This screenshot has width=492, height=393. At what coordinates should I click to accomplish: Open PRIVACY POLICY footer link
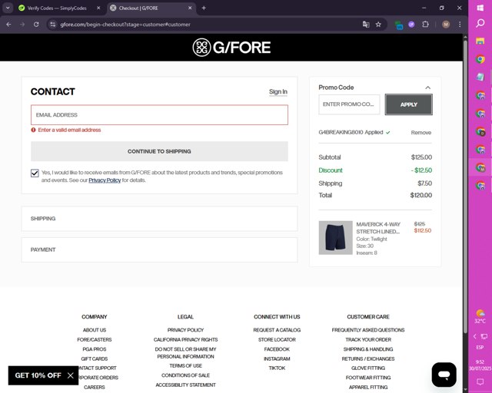click(x=185, y=330)
